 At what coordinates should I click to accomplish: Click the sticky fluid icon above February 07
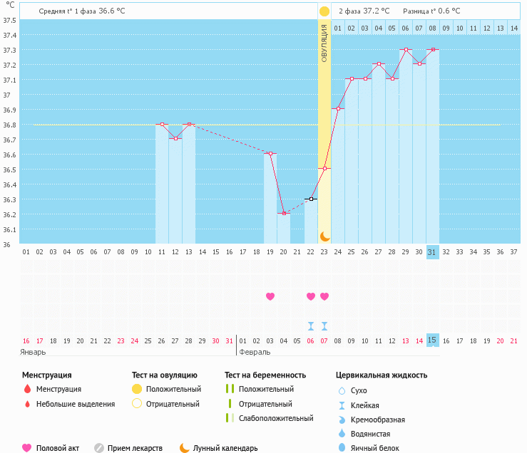tap(324, 326)
